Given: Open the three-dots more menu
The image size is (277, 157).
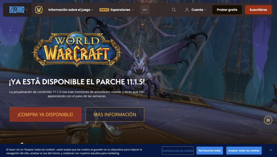Looking at the screenshot, I should click(x=145, y=10).
